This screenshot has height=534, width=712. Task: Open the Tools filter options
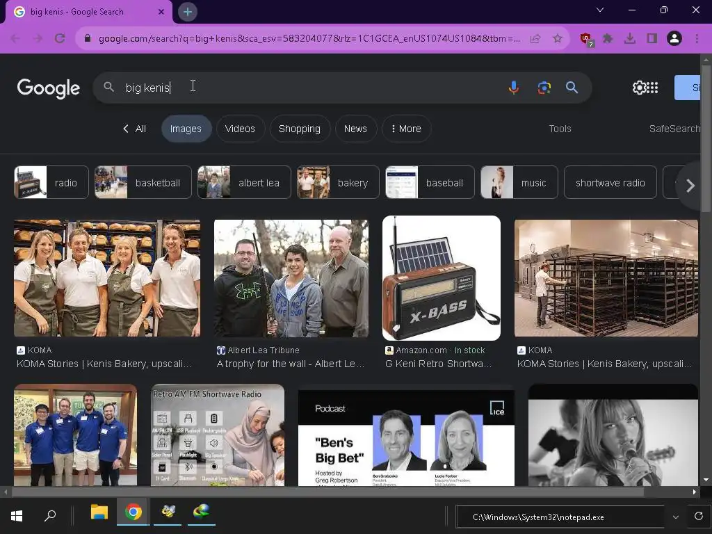[560, 129]
